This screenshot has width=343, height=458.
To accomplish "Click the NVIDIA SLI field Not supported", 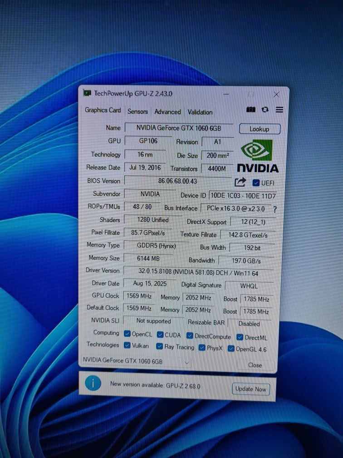I will tap(153, 321).
